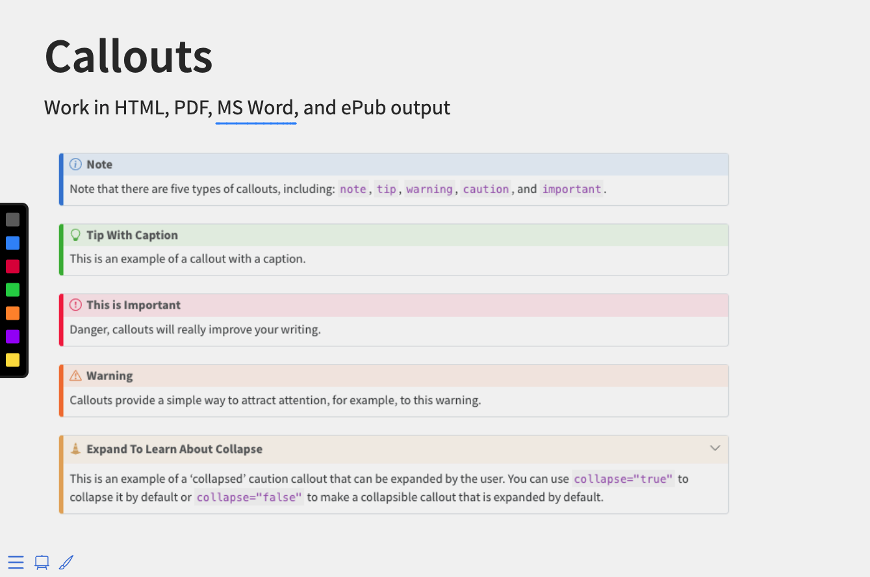Select the blue pen color swatch

point(13,243)
